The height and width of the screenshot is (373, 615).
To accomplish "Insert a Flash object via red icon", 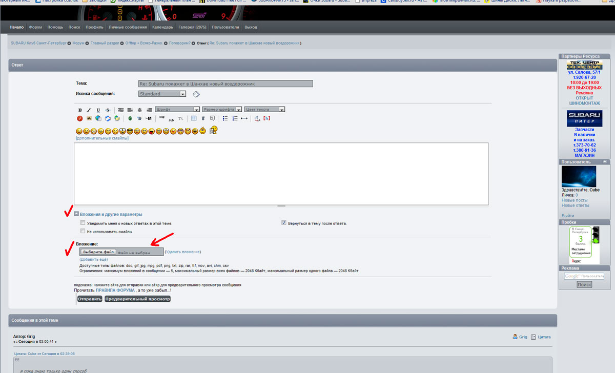I will tap(80, 118).
